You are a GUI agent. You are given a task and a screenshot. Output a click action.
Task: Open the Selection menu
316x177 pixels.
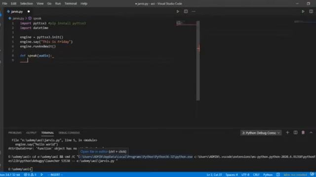tap(26, 3)
